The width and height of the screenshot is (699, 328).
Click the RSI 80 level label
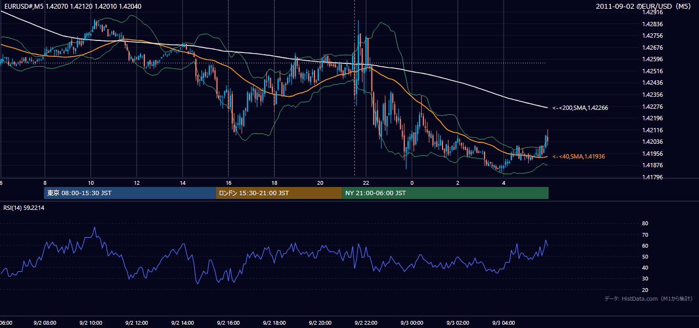point(645,224)
